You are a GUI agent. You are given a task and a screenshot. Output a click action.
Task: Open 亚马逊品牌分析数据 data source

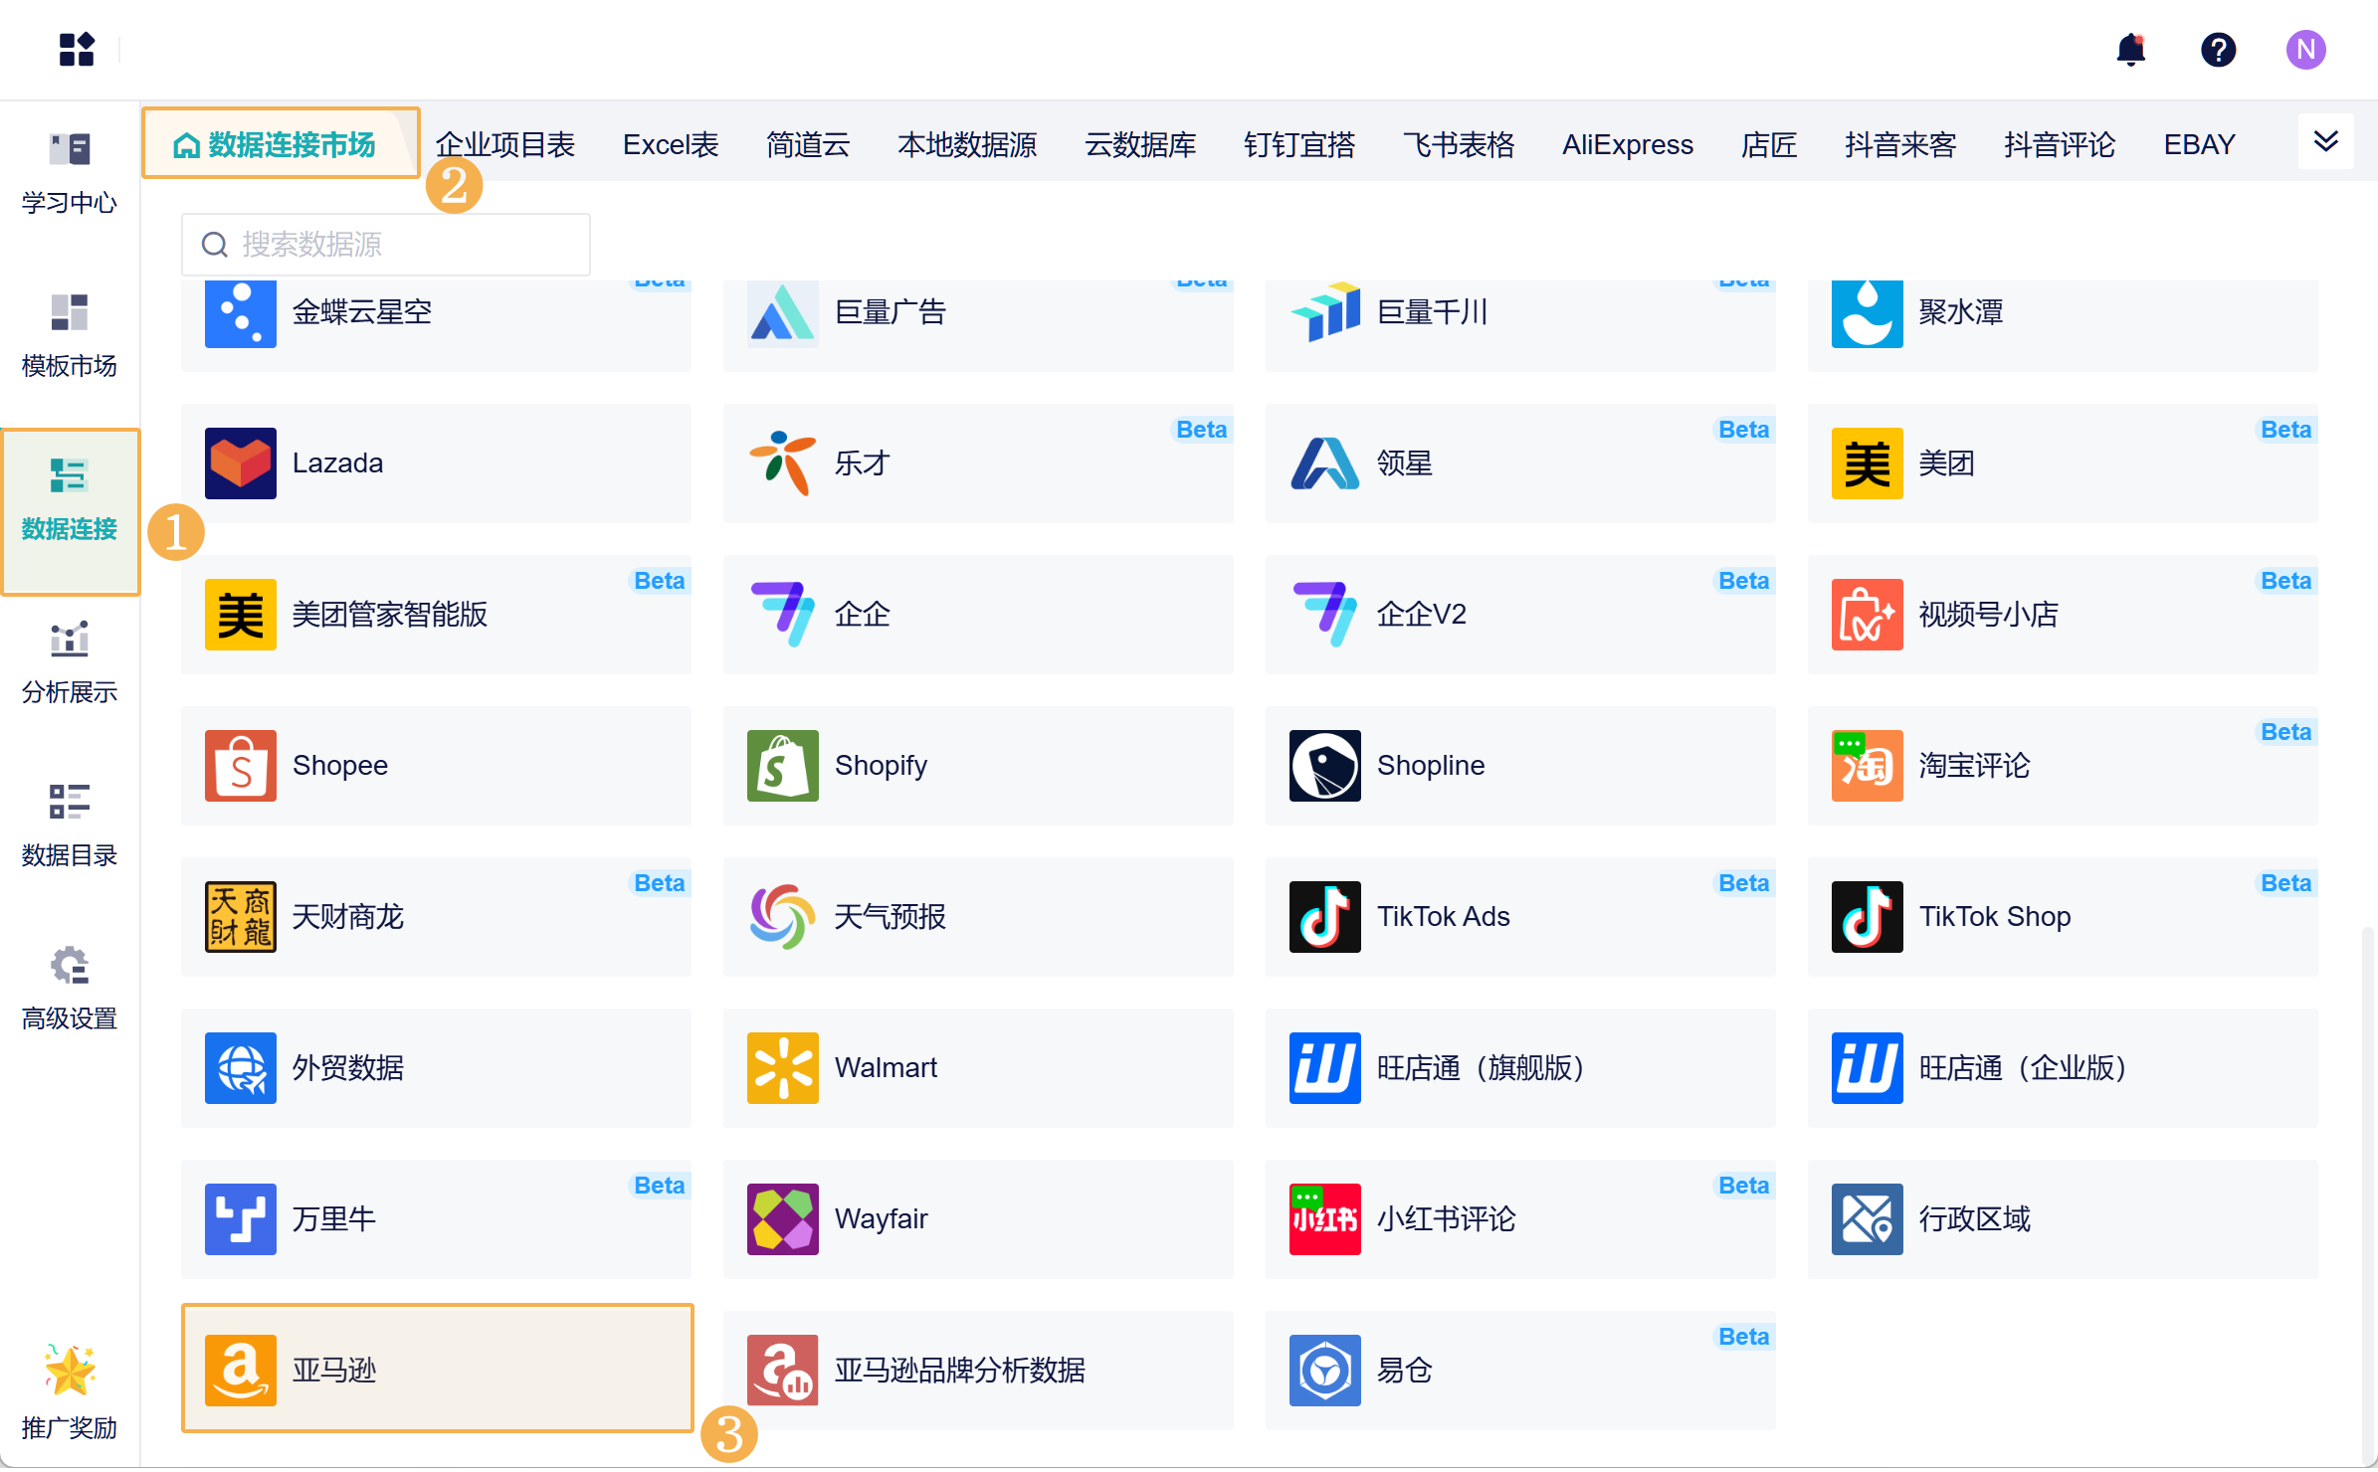pos(978,1371)
